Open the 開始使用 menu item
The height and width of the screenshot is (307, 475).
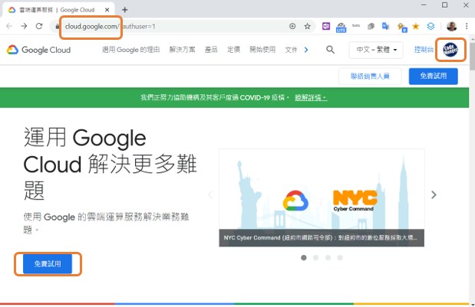pos(262,50)
